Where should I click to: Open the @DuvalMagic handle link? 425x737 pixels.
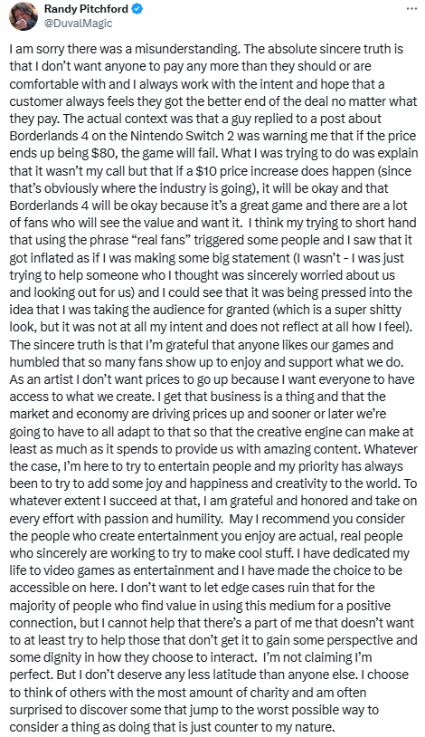click(x=78, y=23)
